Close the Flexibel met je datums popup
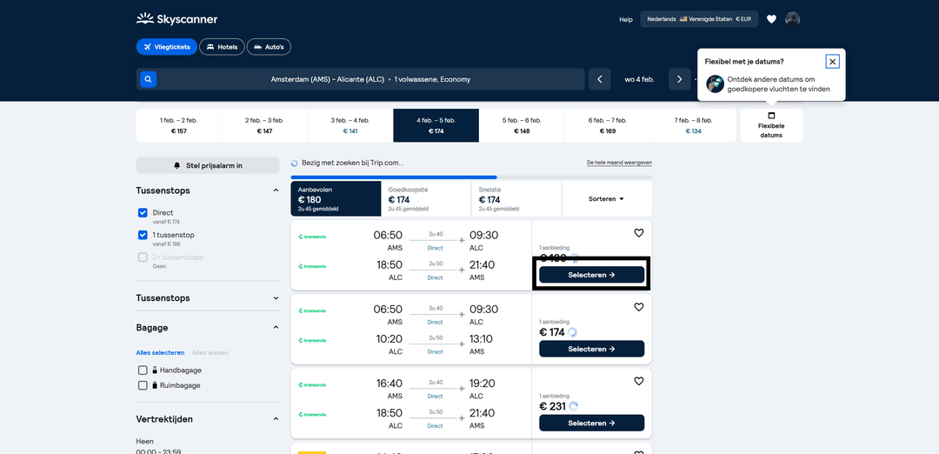This screenshot has height=454, width=939. tap(832, 62)
